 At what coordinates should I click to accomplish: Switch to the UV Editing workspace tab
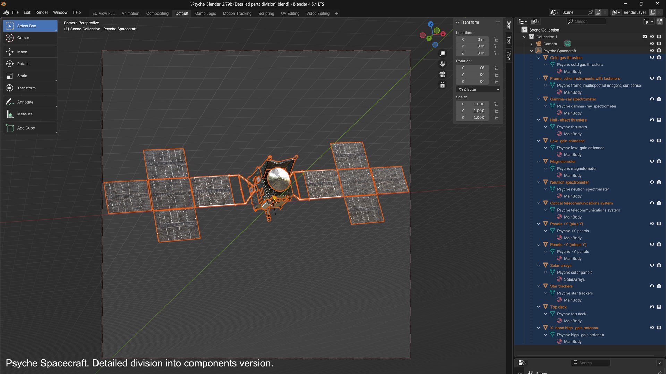point(290,14)
